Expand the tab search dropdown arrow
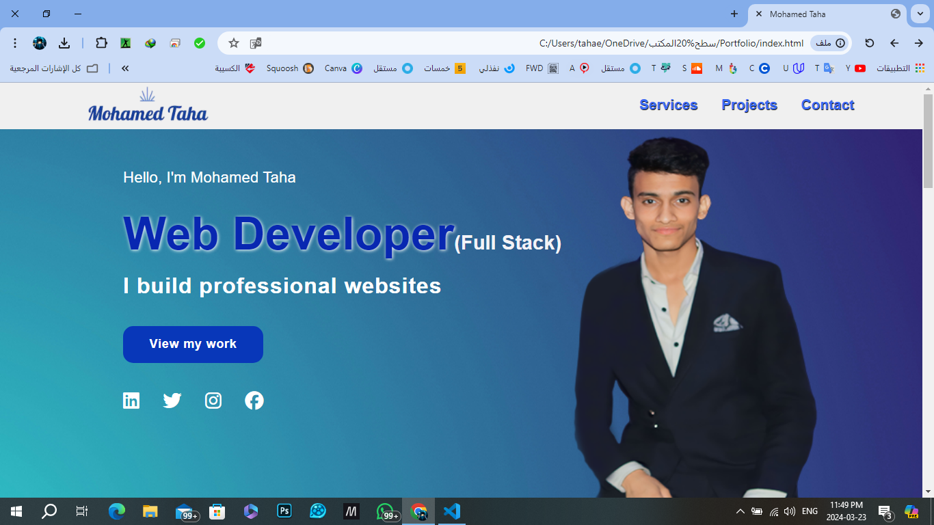 click(x=920, y=14)
